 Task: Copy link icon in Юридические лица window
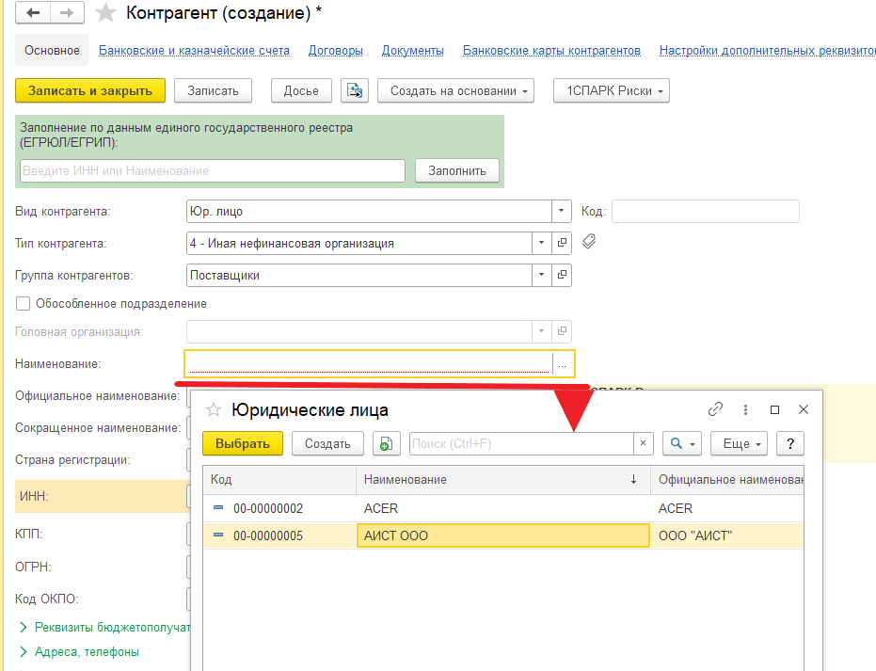click(715, 409)
